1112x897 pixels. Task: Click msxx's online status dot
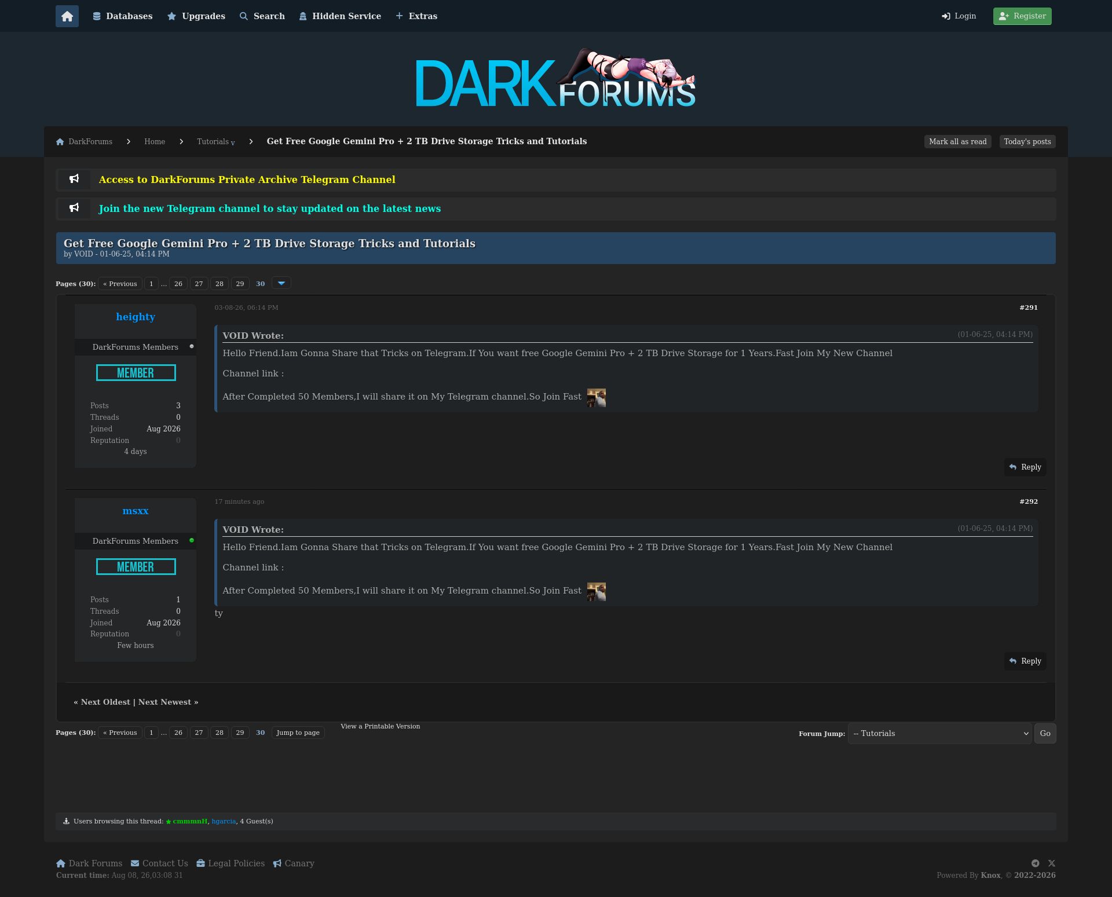(x=192, y=540)
